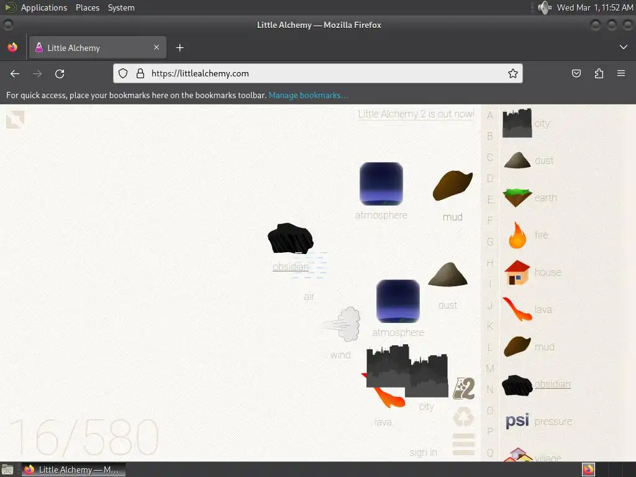
Task: Jump to letter H in index
Action: point(490,263)
